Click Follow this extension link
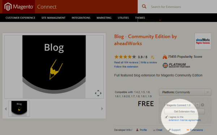The image size is (217, 135). pyautogui.click(x=126, y=67)
